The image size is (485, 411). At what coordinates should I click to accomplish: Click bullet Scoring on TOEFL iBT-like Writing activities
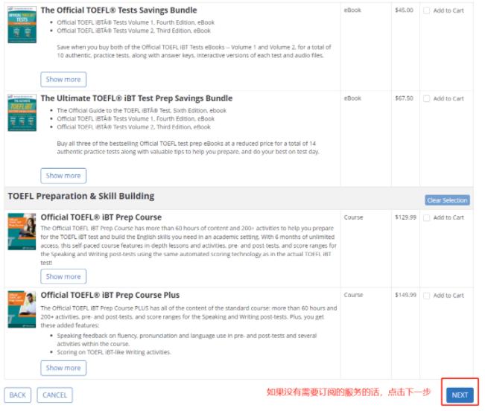(x=114, y=352)
